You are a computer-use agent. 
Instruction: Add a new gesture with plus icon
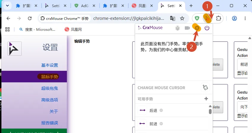pos(206,99)
